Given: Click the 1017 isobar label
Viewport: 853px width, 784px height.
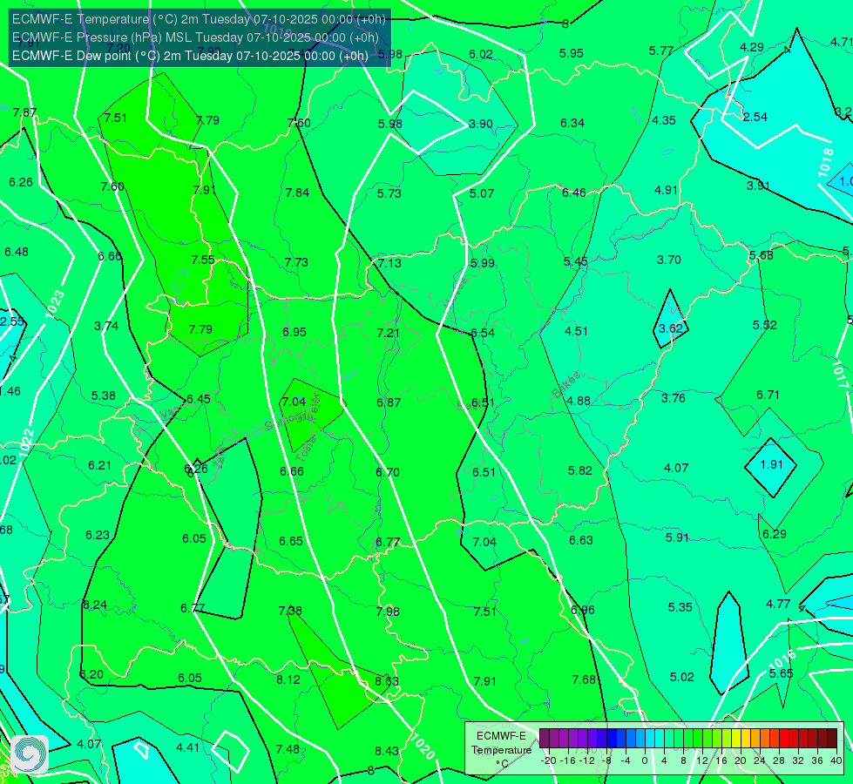Looking at the screenshot, I should tap(840, 375).
